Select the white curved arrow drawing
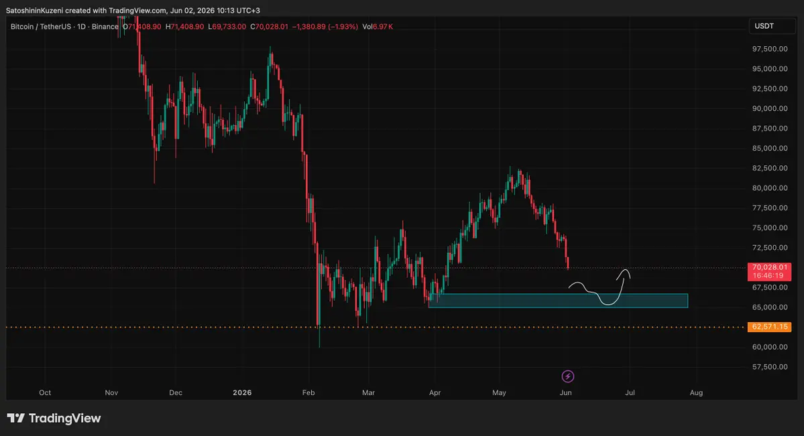The image size is (804, 436). [599, 287]
